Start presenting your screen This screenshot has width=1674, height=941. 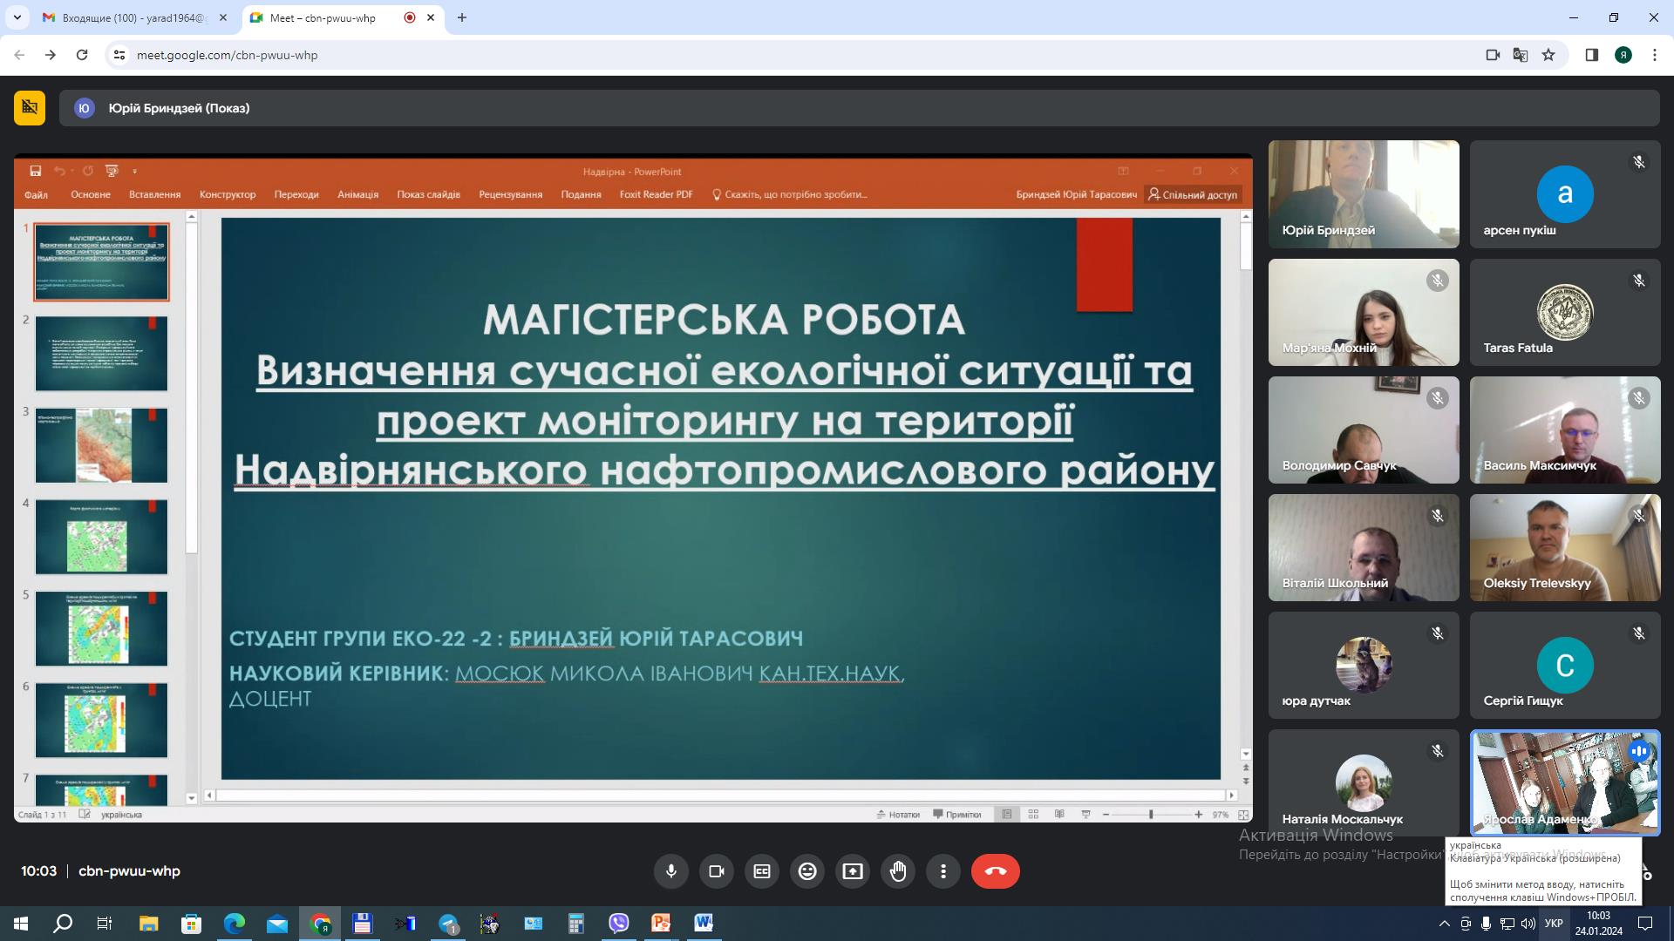pyautogui.click(x=853, y=871)
